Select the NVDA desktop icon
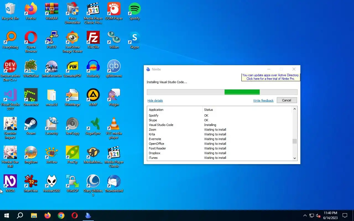The height and width of the screenshot is (221, 354). coord(10,184)
